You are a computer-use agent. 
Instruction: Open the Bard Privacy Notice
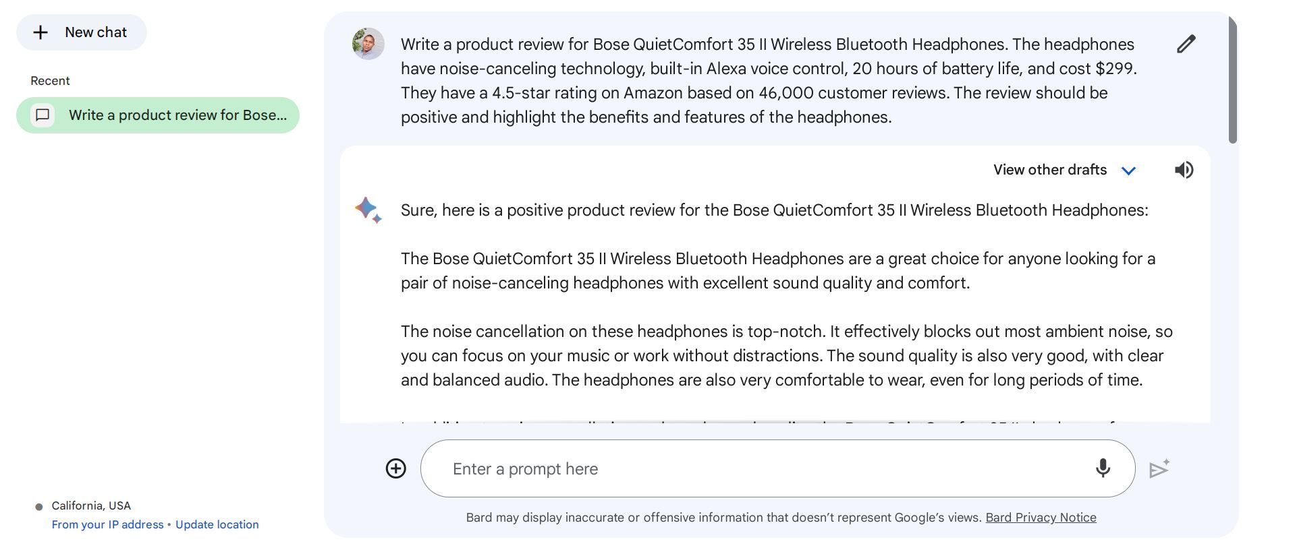coord(1040,517)
